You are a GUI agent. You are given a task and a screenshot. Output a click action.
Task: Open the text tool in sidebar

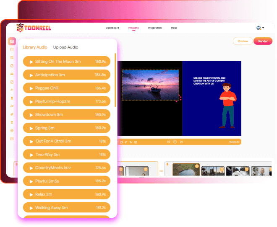[x=12, y=49]
